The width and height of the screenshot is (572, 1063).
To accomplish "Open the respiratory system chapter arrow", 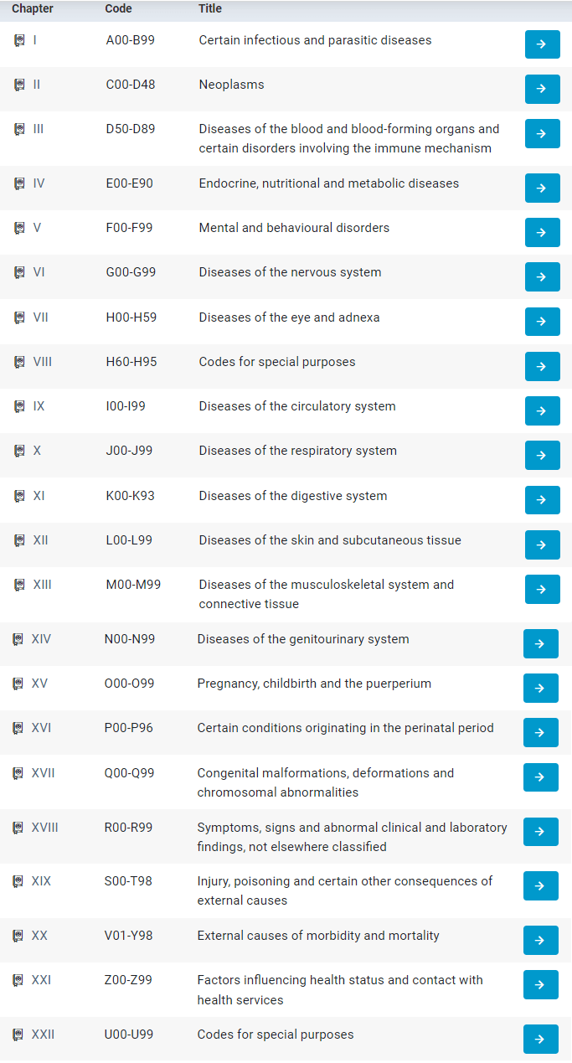I will [x=542, y=455].
